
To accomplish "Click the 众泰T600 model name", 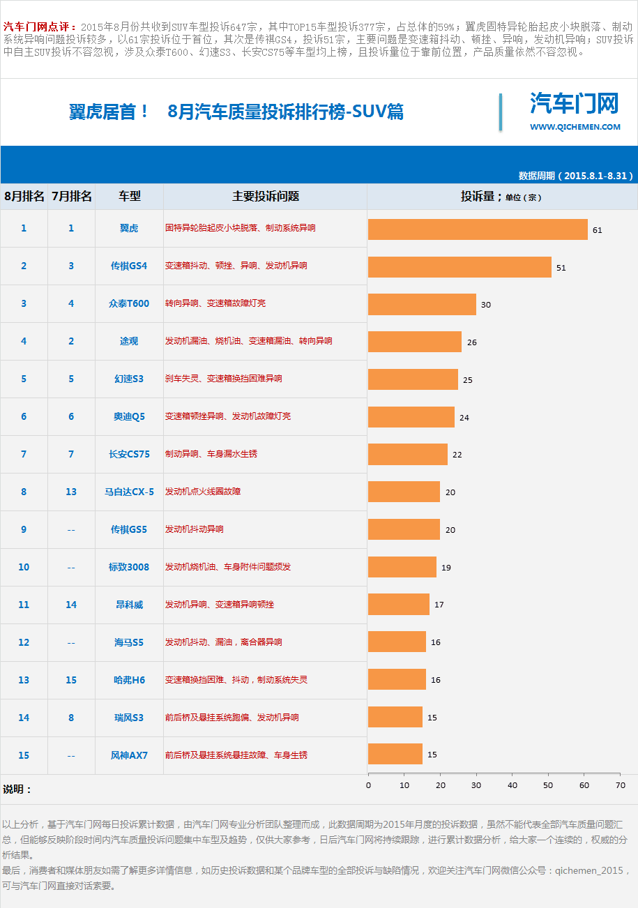I will (x=129, y=303).
